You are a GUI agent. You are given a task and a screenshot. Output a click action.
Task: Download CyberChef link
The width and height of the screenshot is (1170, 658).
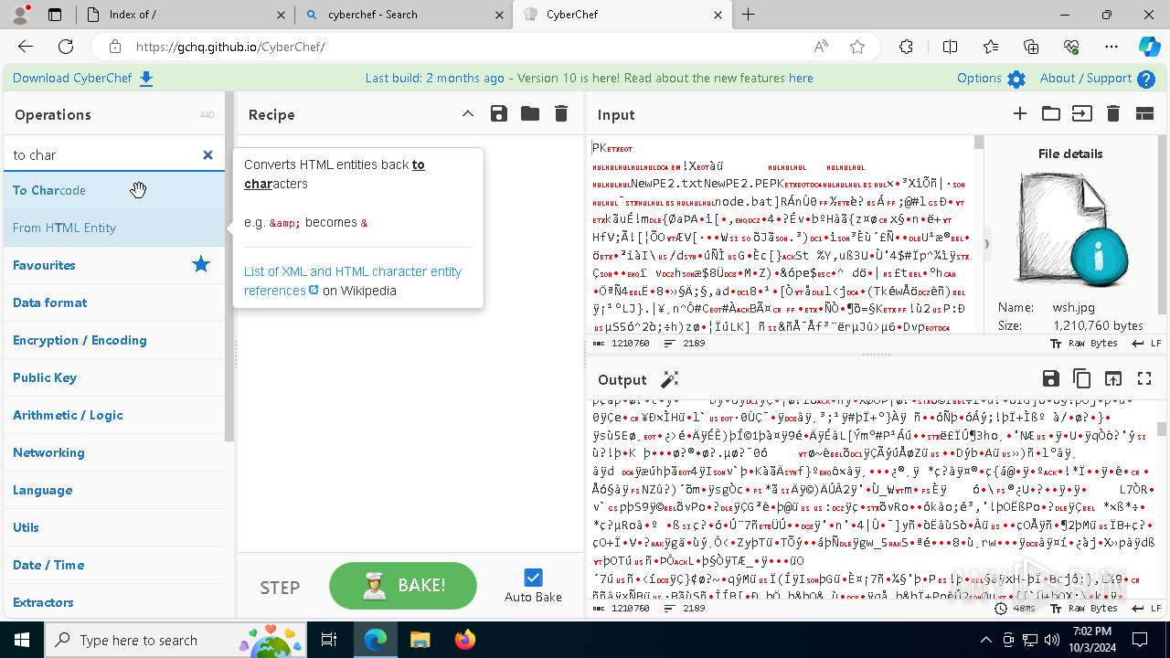83,79
